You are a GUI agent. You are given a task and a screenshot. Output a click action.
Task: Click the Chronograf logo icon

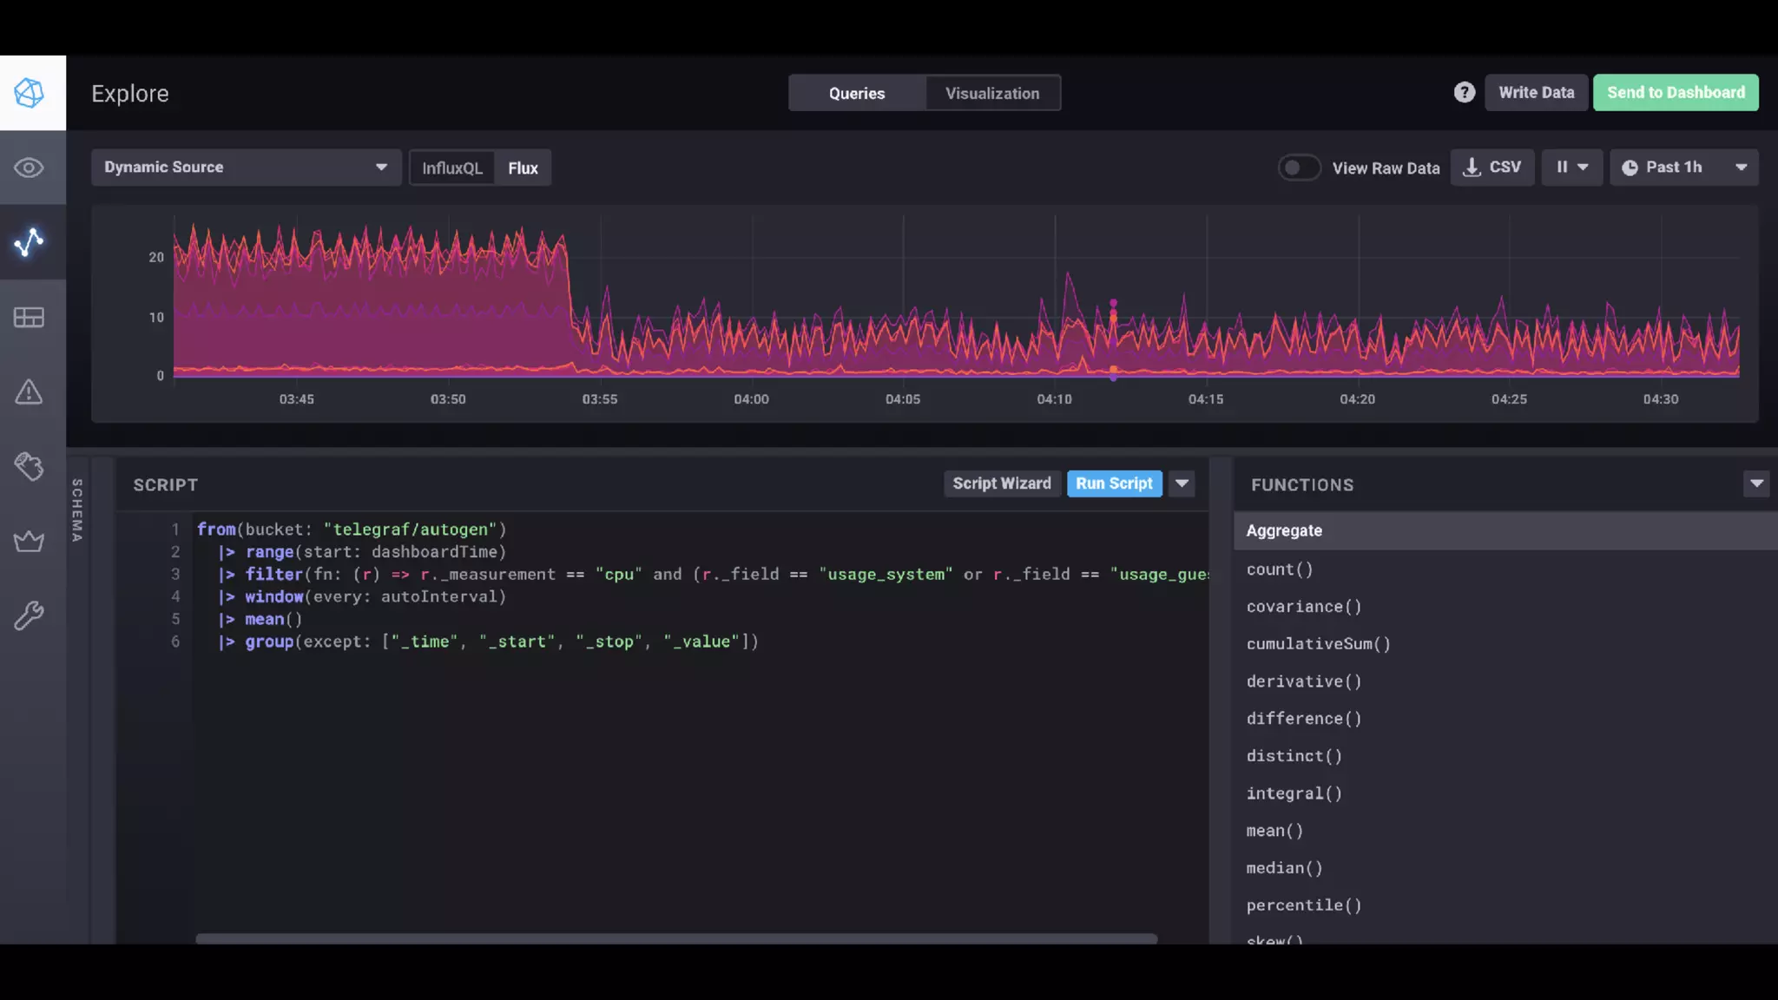click(30, 93)
